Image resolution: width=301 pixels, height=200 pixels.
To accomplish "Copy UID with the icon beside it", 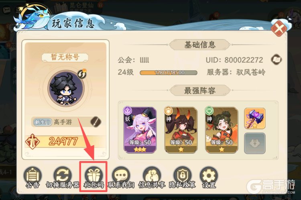I will (277, 59).
